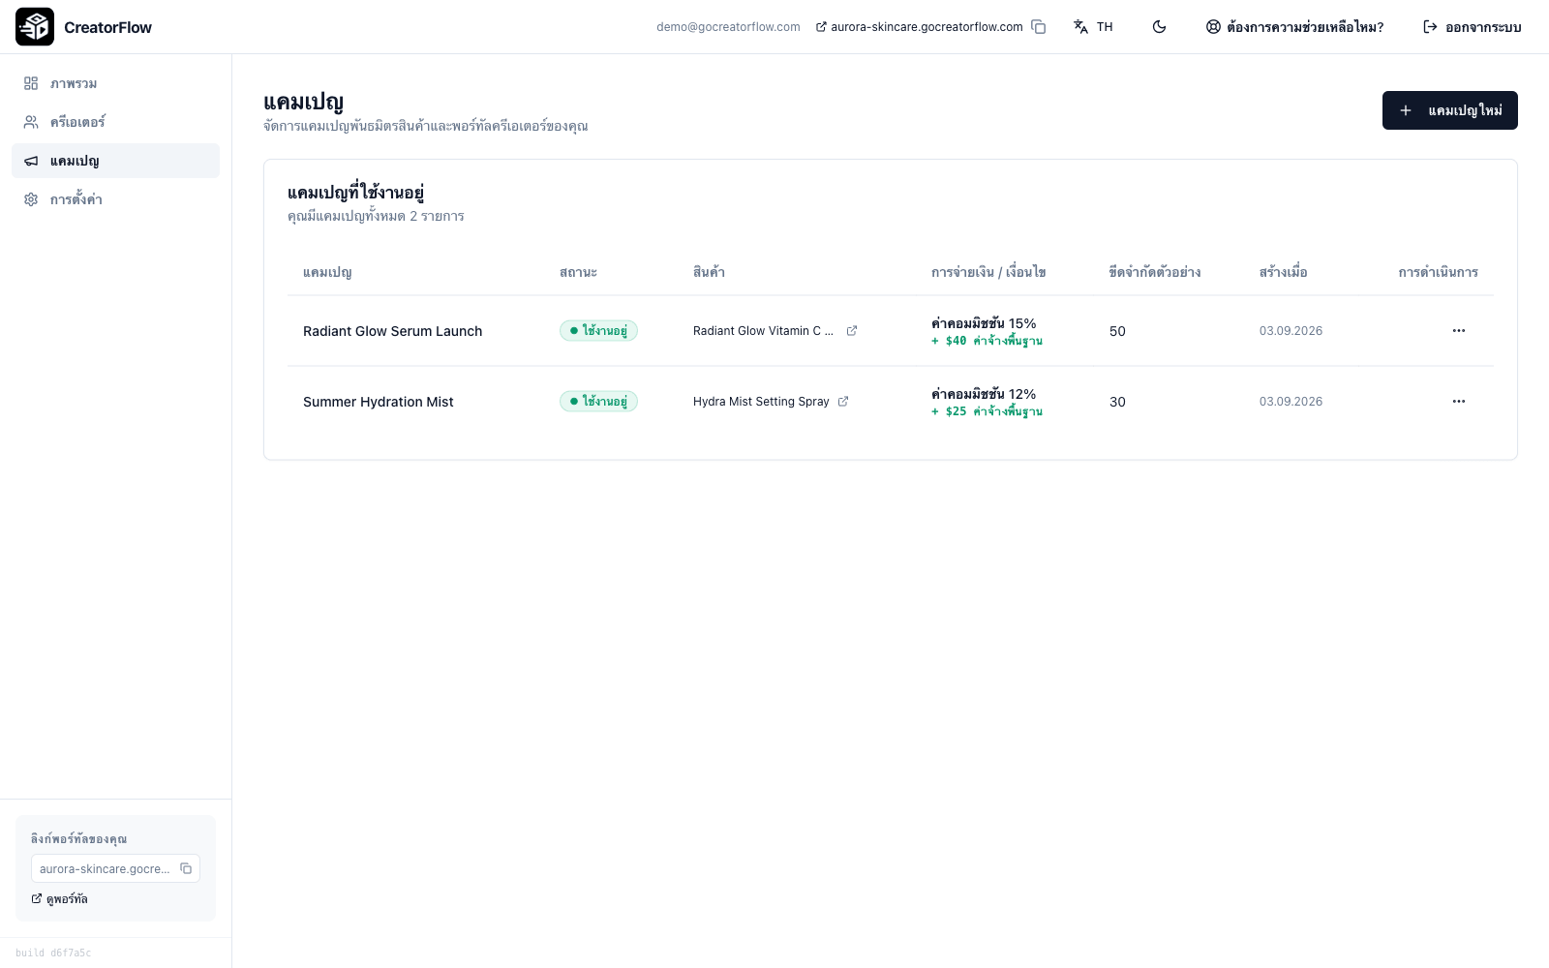Click the $40 base fee text
Screen dimensions: 1549x968
coord(987,341)
